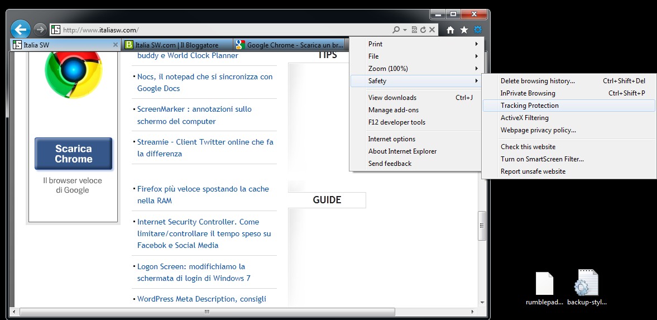Open the Nocs notepad Google Docs link
The image size is (657, 320).
[x=205, y=83]
